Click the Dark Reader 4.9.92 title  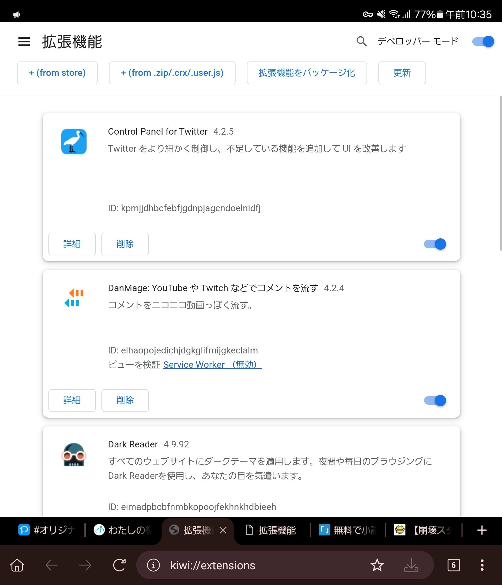click(148, 444)
